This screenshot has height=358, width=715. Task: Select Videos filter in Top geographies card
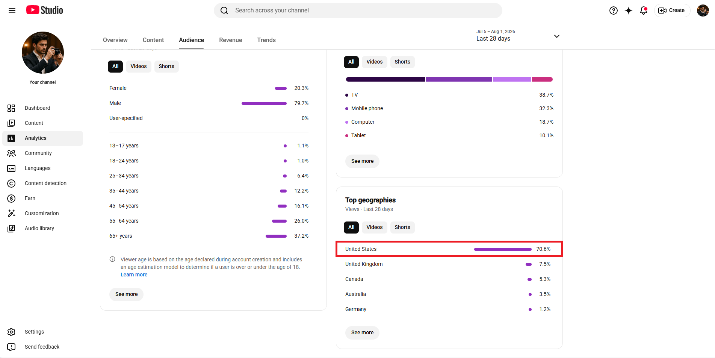click(x=375, y=228)
